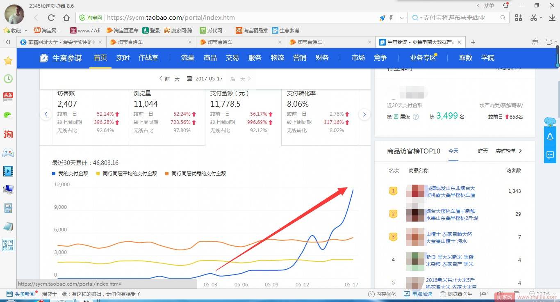Open the browser apps grid icon
The image size is (560, 302).
point(519,18)
